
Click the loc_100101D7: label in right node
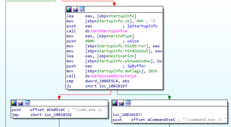tap(127, 115)
